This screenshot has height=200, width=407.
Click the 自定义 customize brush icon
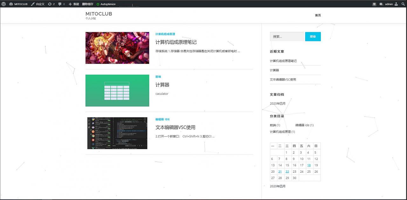33,4
